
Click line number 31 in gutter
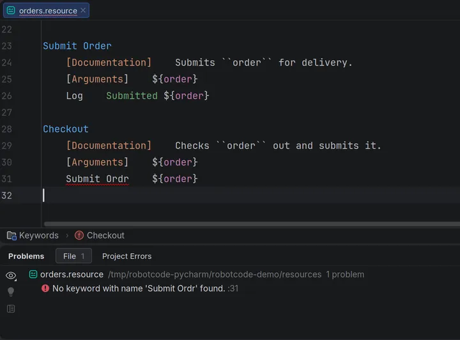tap(7, 179)
